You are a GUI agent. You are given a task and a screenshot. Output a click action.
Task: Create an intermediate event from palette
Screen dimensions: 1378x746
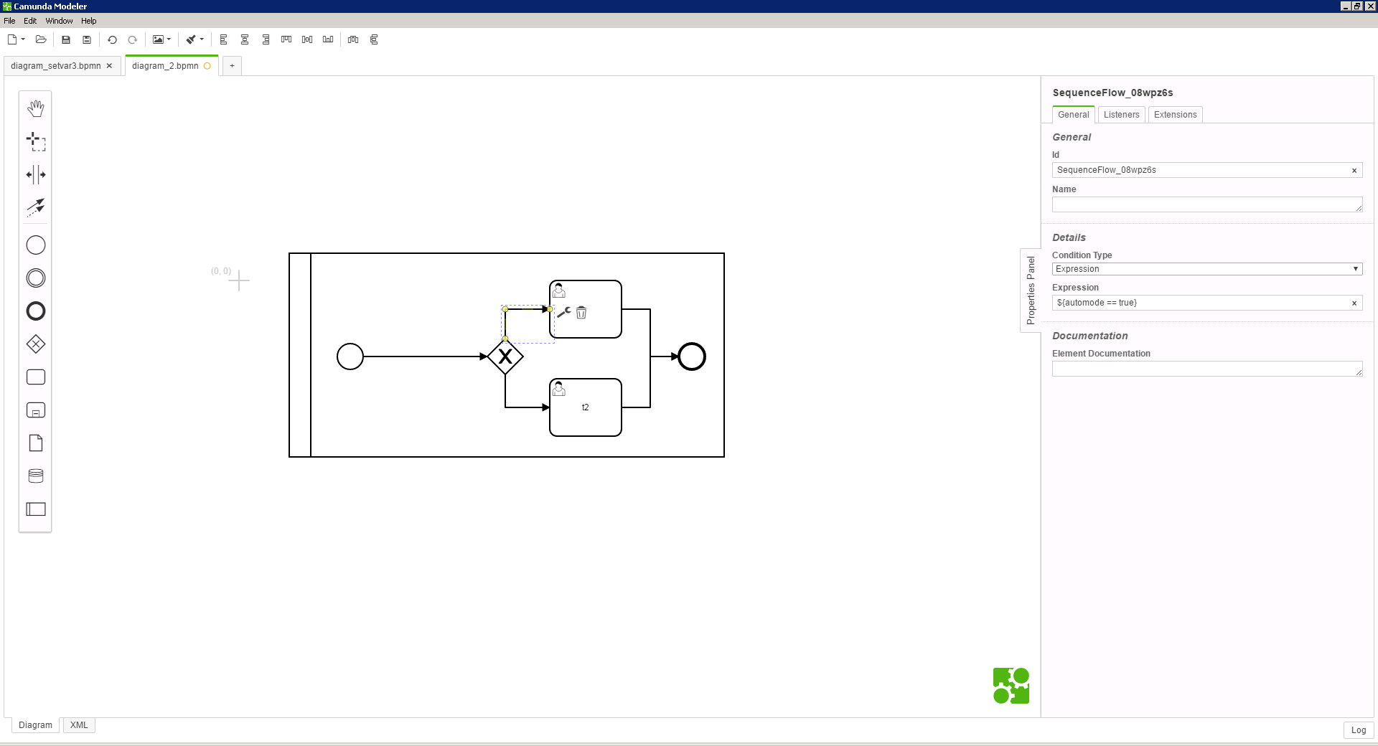point(36,278)
